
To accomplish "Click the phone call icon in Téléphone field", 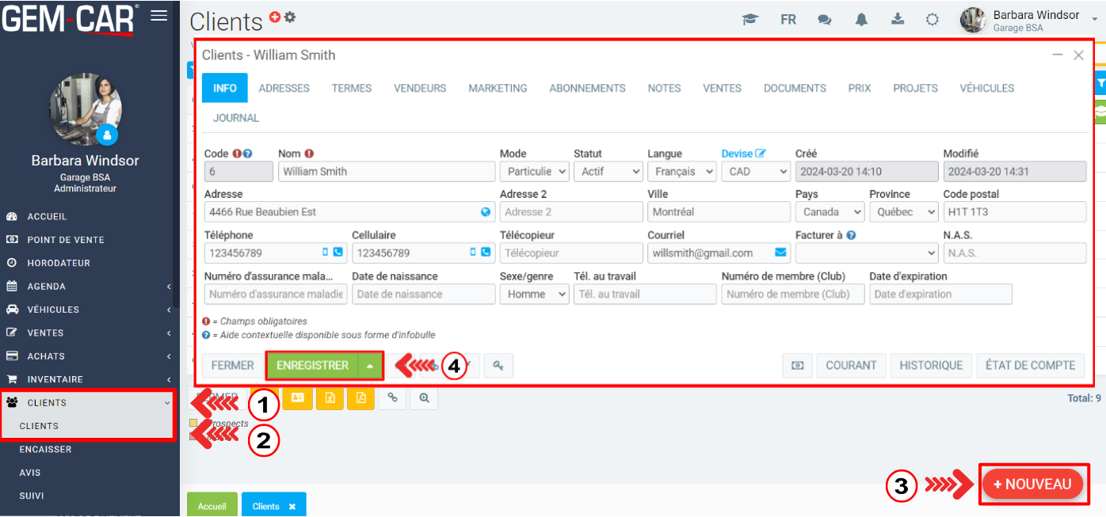I will click(338, 253).
